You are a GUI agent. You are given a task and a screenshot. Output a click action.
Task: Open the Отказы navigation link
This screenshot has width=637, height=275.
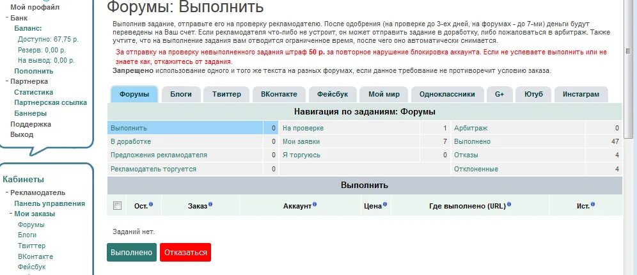coord(466,155)
